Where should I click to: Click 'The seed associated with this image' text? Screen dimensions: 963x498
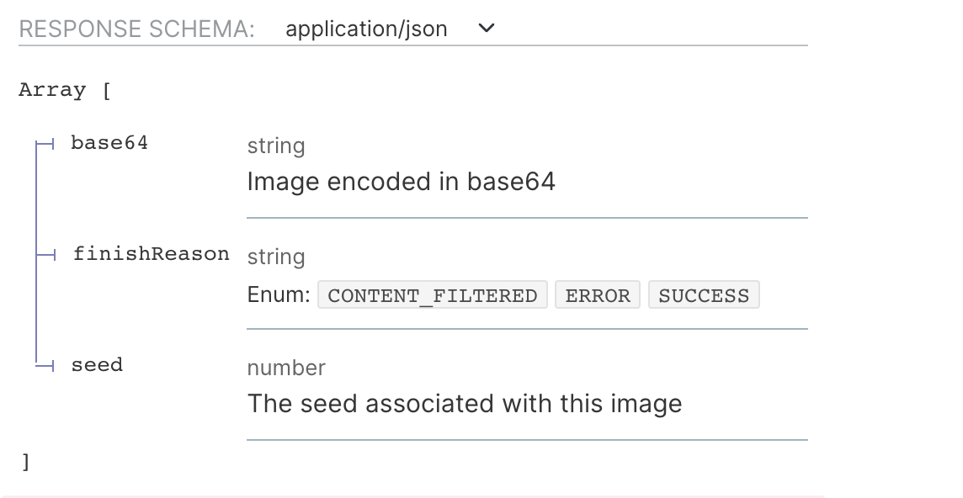point(465,404)
